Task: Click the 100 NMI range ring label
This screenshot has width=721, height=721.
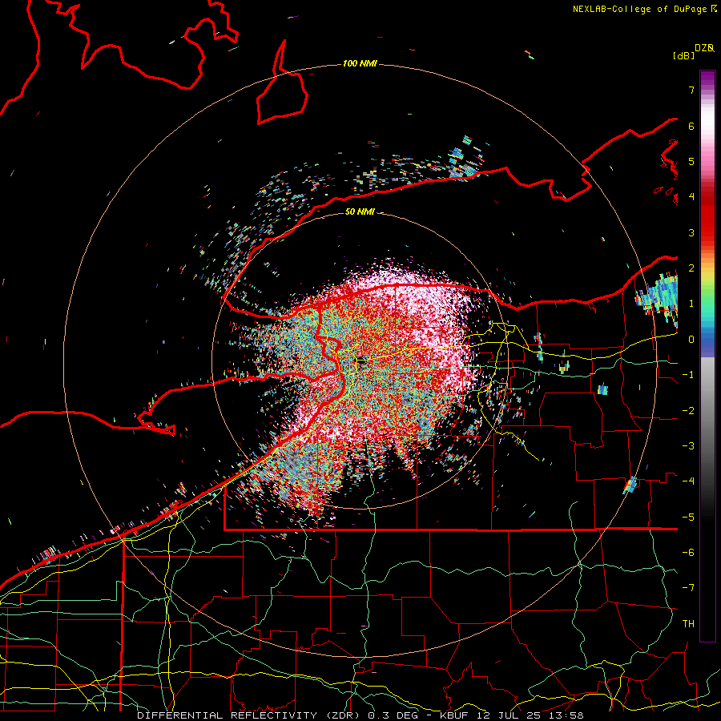Action: 360,63
